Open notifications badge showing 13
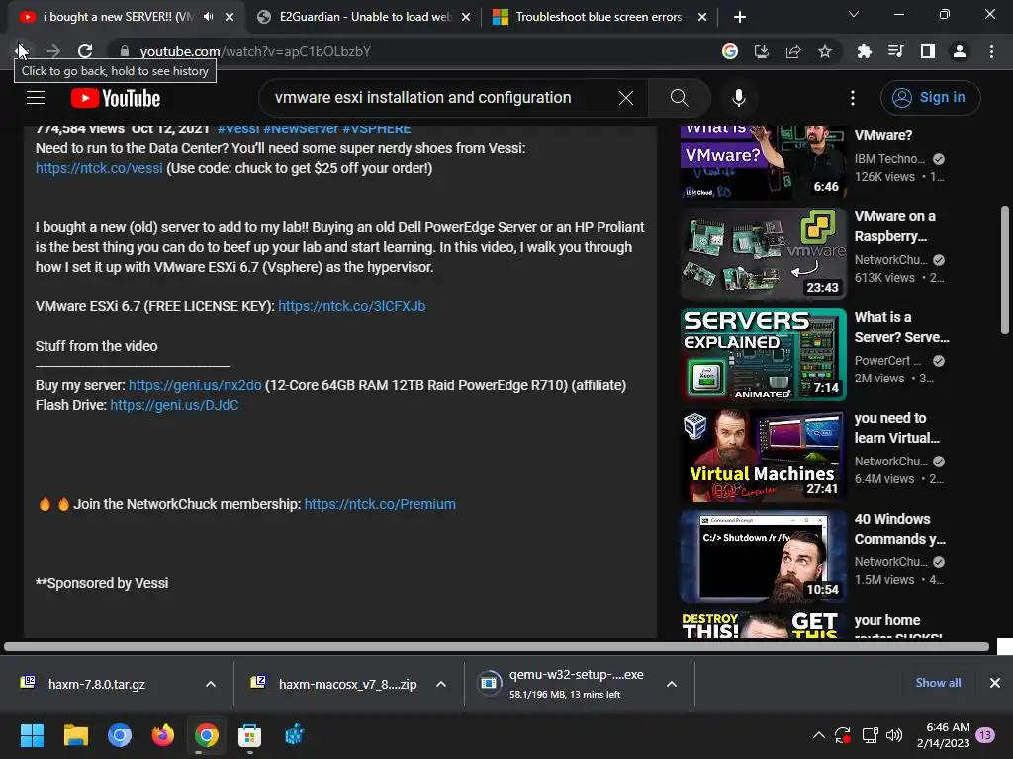This screenshot has height=759, width=1013. click(985, 735)
